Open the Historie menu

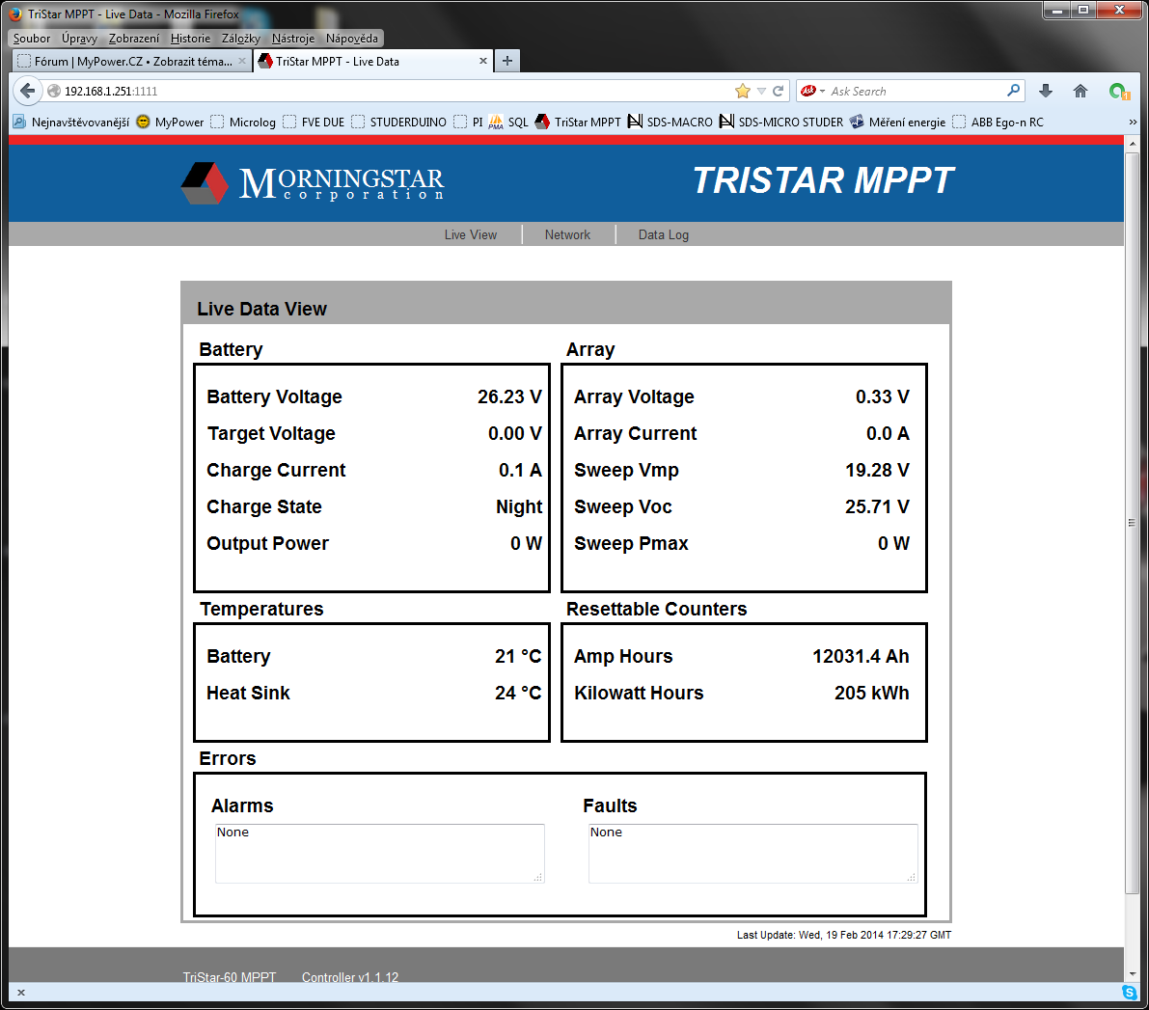[190, 39]
